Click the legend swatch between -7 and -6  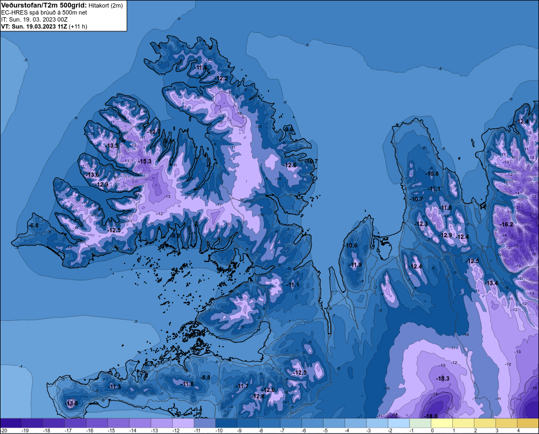(291, 423)
